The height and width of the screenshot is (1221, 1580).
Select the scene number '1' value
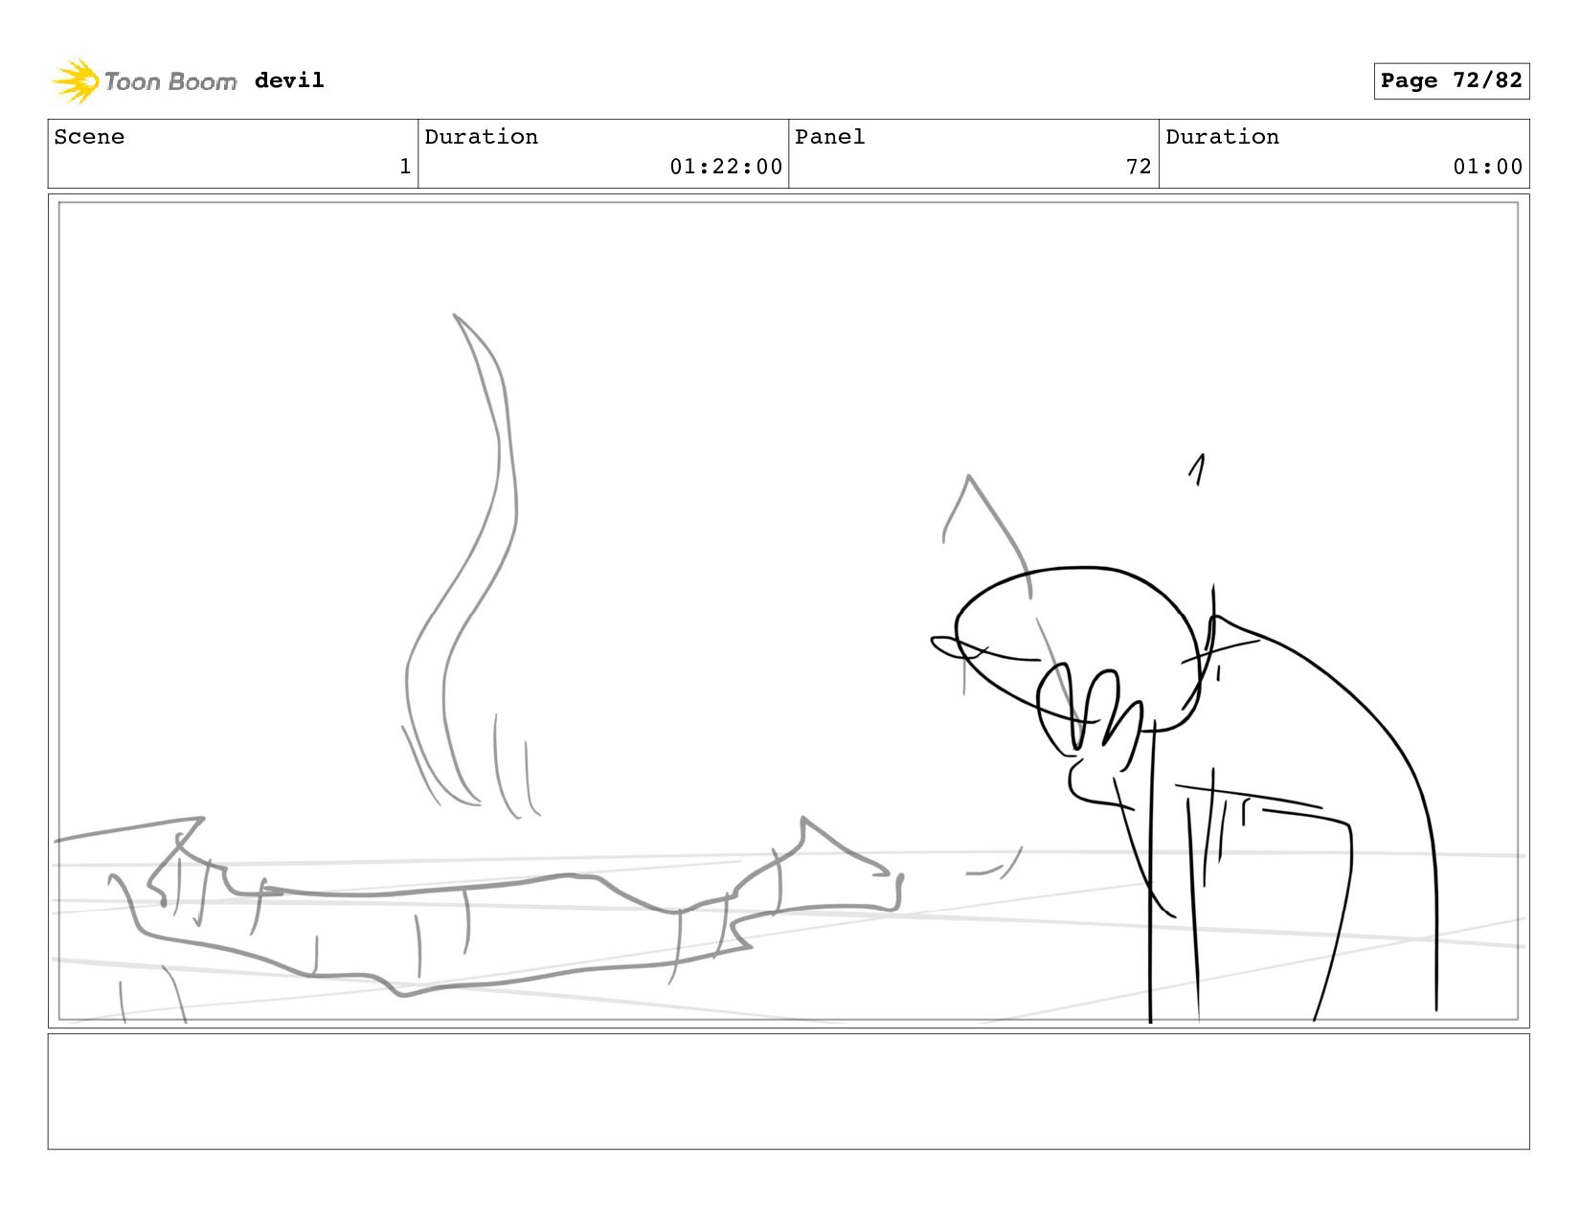coord(405,167)
